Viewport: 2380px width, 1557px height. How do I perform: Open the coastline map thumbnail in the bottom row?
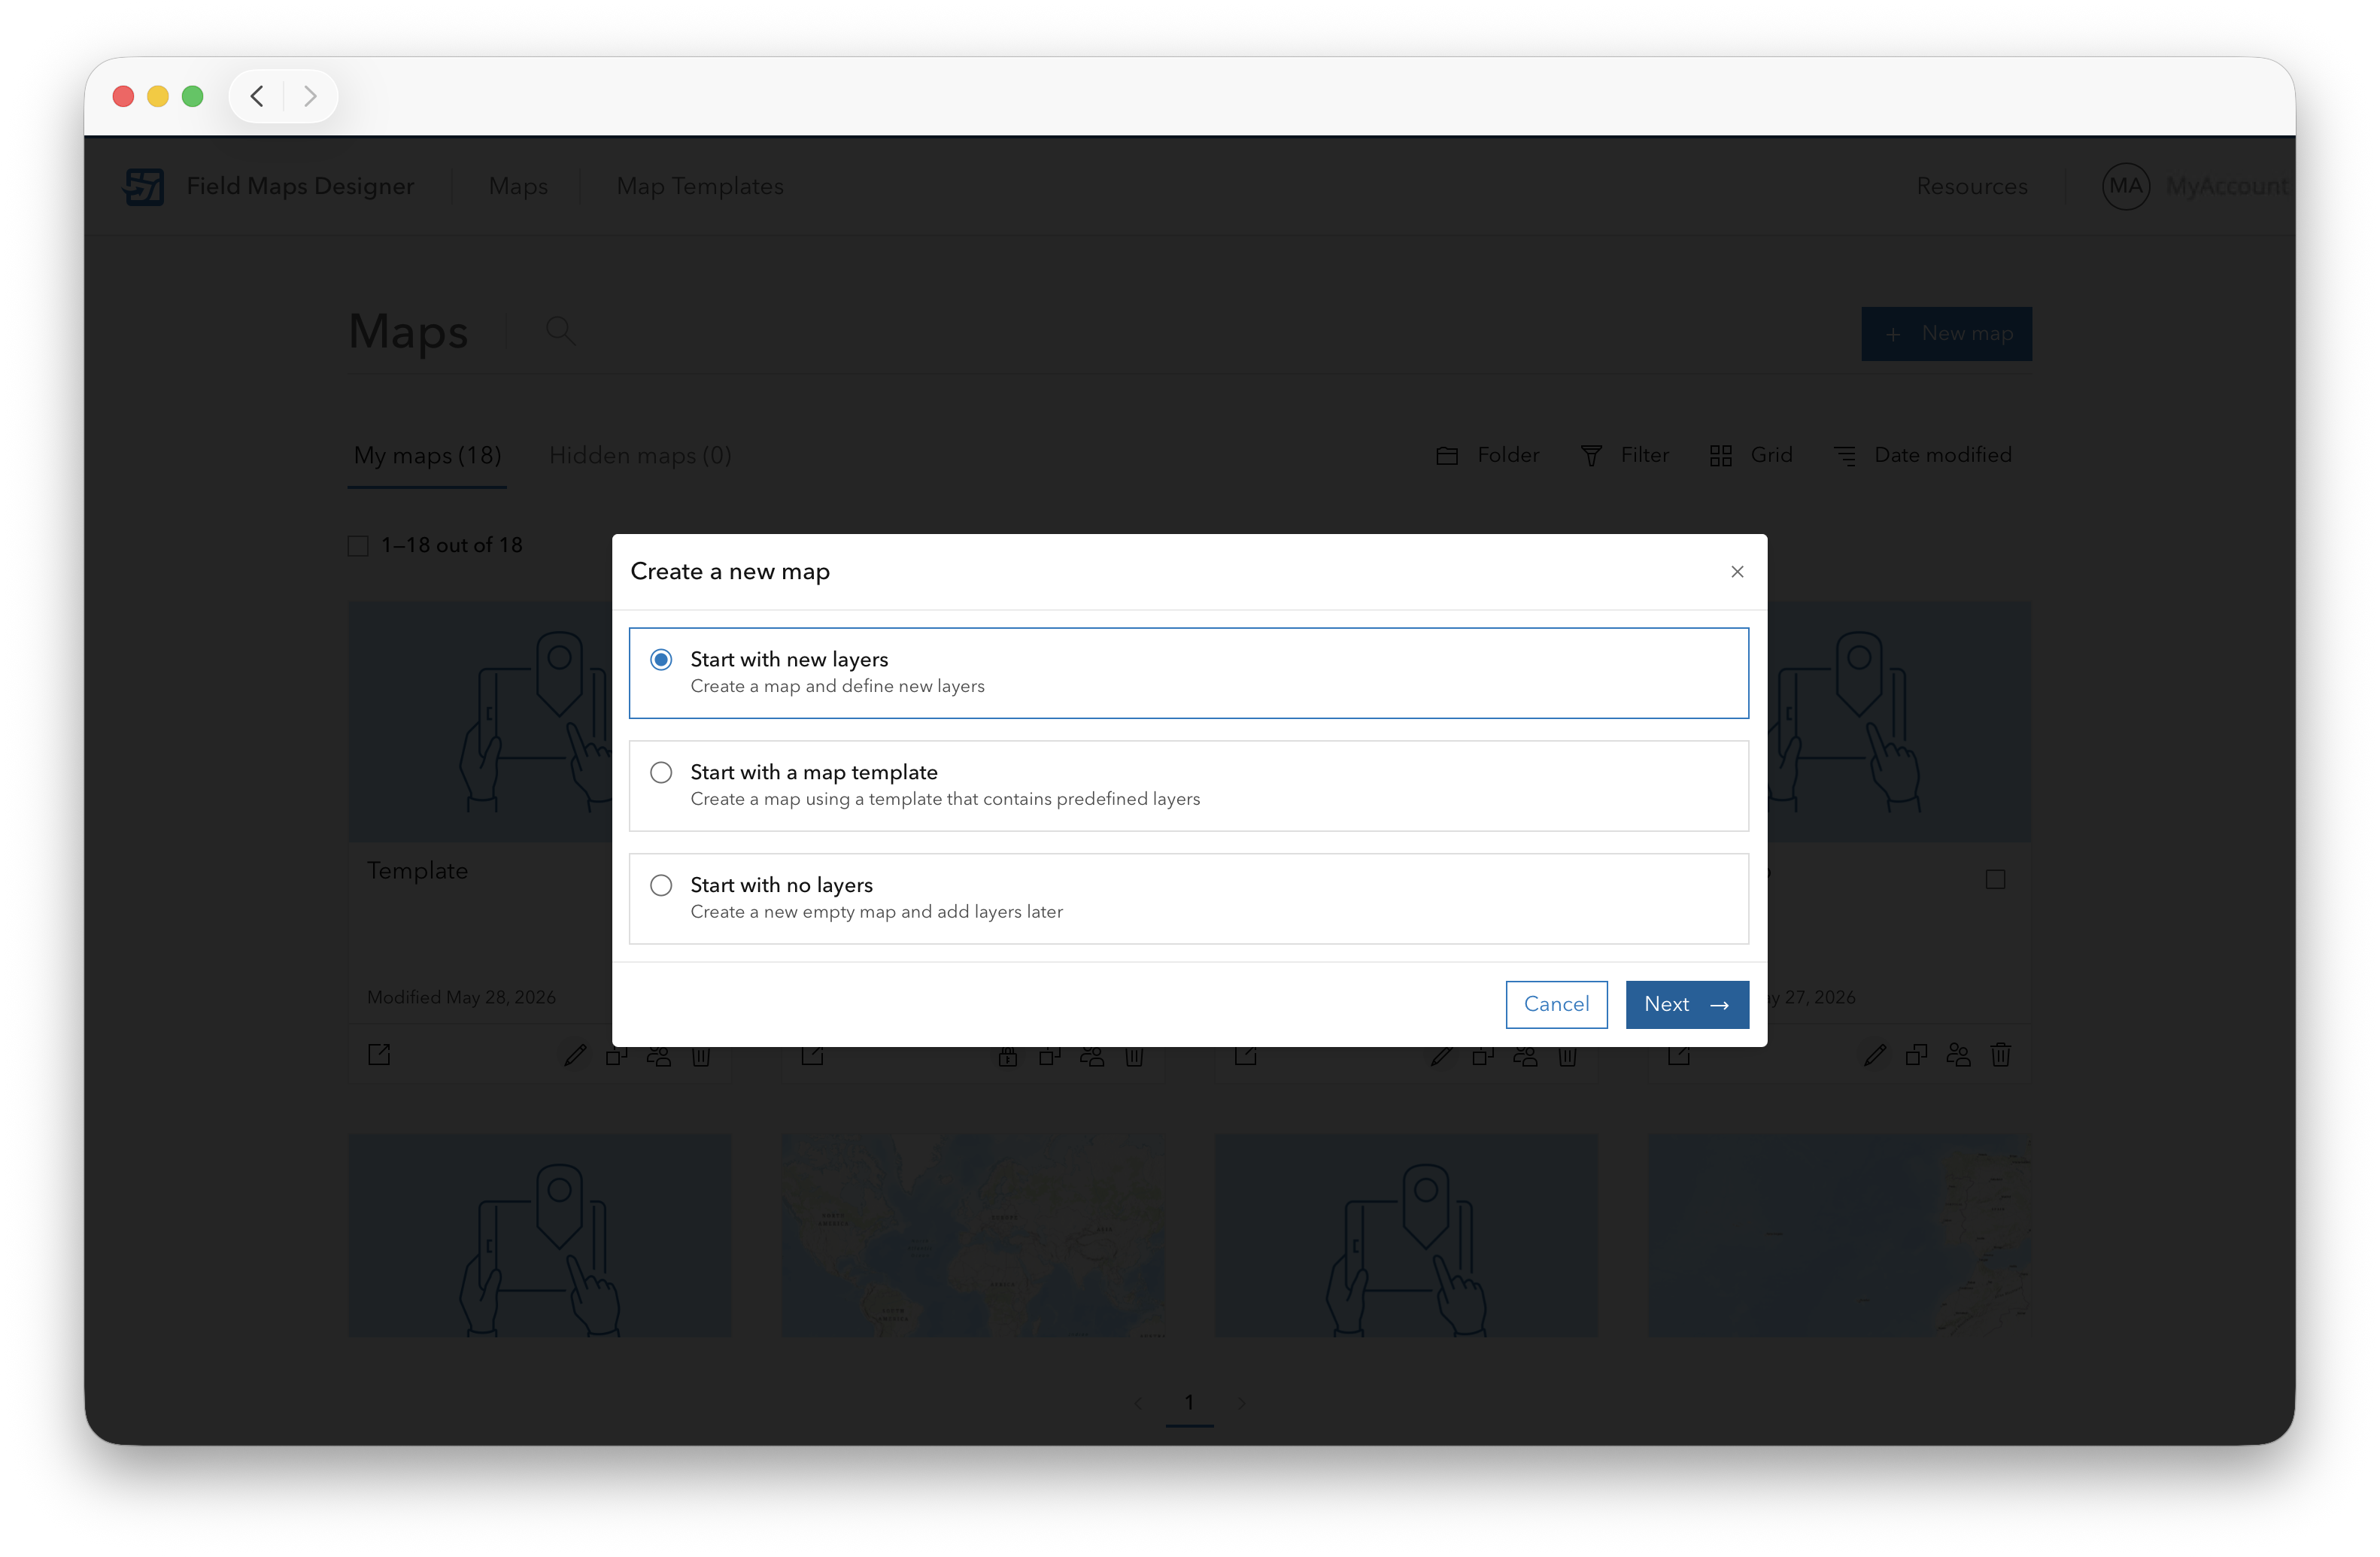point(1839,1234)
